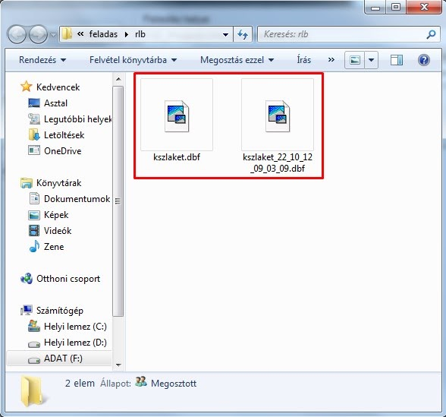Select Kedvencek in the navigation pane
446x417 pixels.
click(58, 87)
